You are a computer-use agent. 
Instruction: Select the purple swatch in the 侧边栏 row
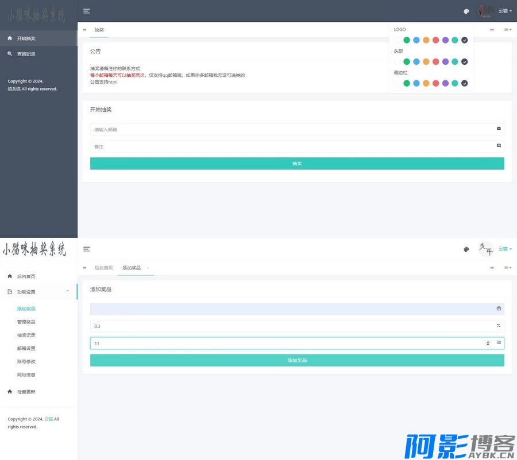pos(445,83)
